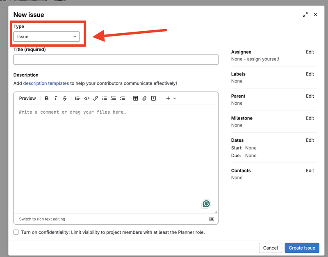Toggle bold formatting in the description toolbar
328x257 pixels.
[47, 99]
